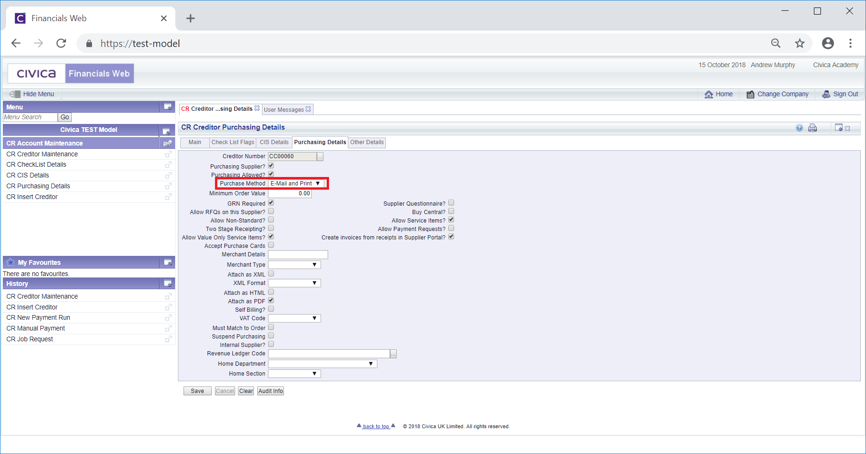This screenshot has width=866, height=454.
Task: Click the menu search Go button
Action: [x=65, y=117]
